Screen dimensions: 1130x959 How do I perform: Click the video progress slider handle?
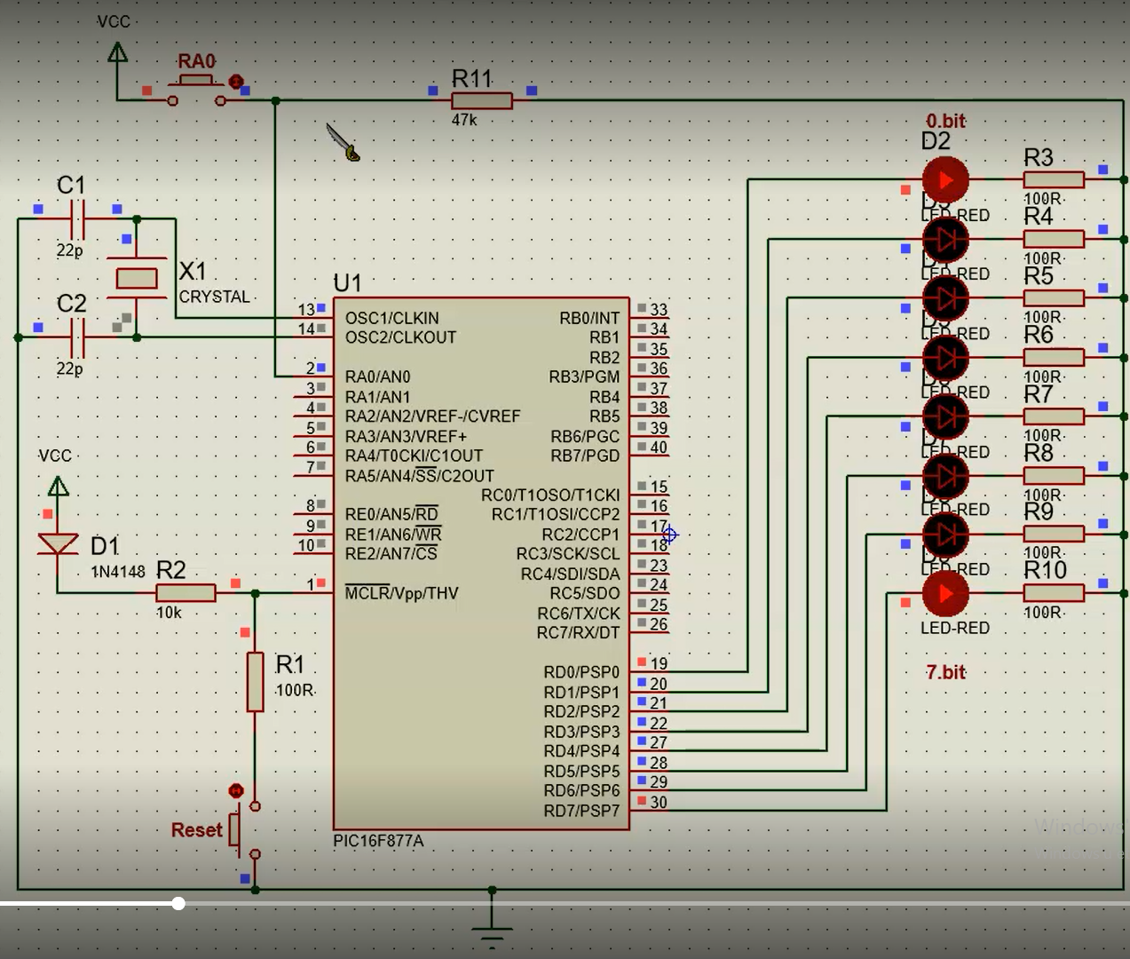[178, 903]
